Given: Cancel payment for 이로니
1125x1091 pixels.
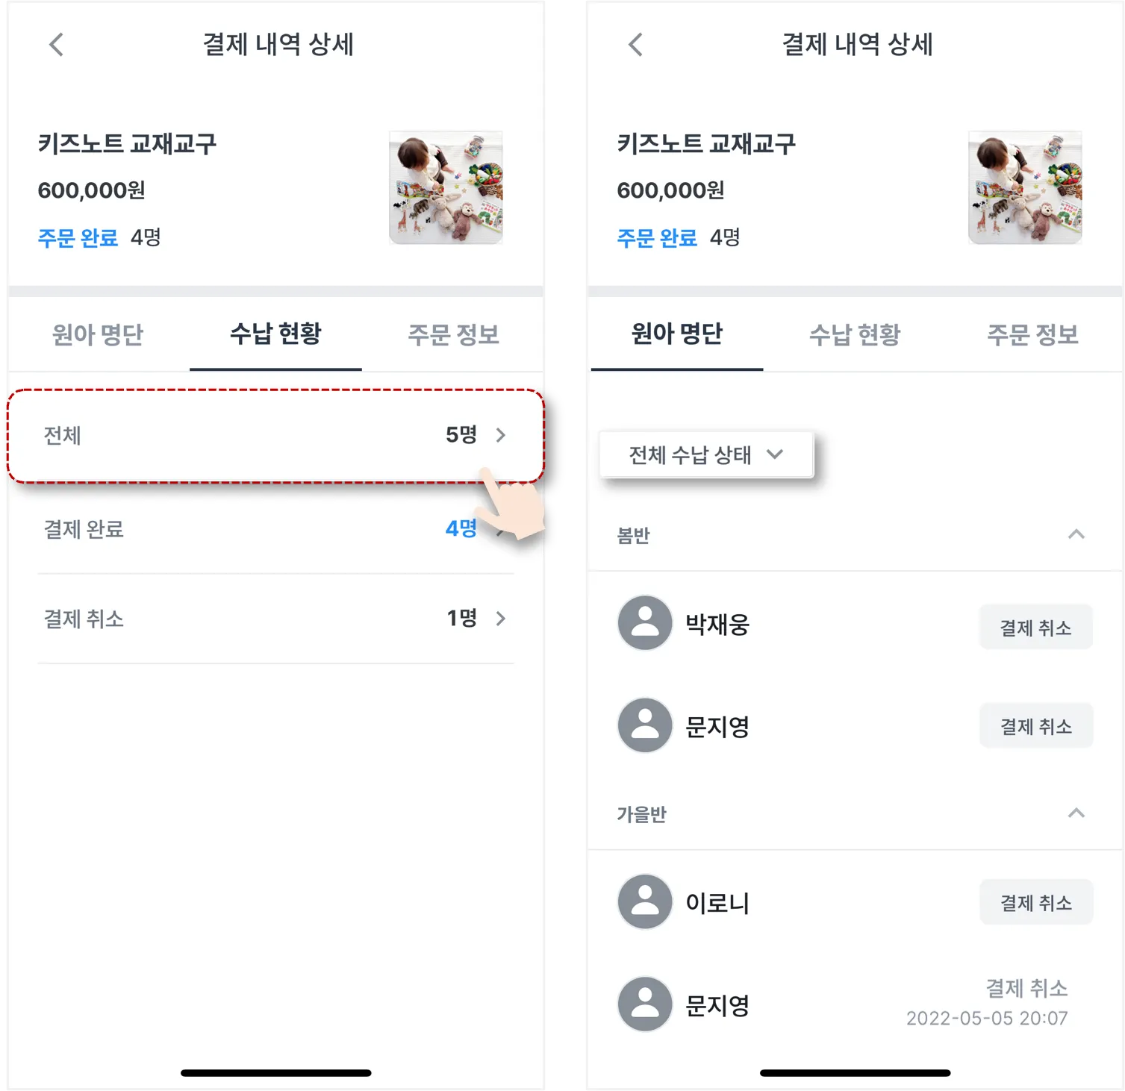Looking at the screenshot, I should click(1036, 902).
